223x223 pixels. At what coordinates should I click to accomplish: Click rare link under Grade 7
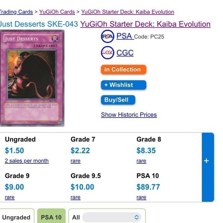tap(75, 161)
